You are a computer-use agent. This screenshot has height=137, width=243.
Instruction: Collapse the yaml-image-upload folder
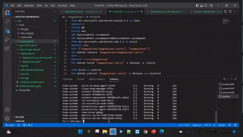(x=35, y=49)
